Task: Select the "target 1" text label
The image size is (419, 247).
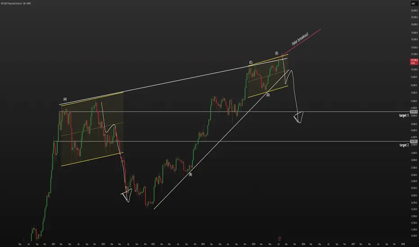Action: point(404,115)
